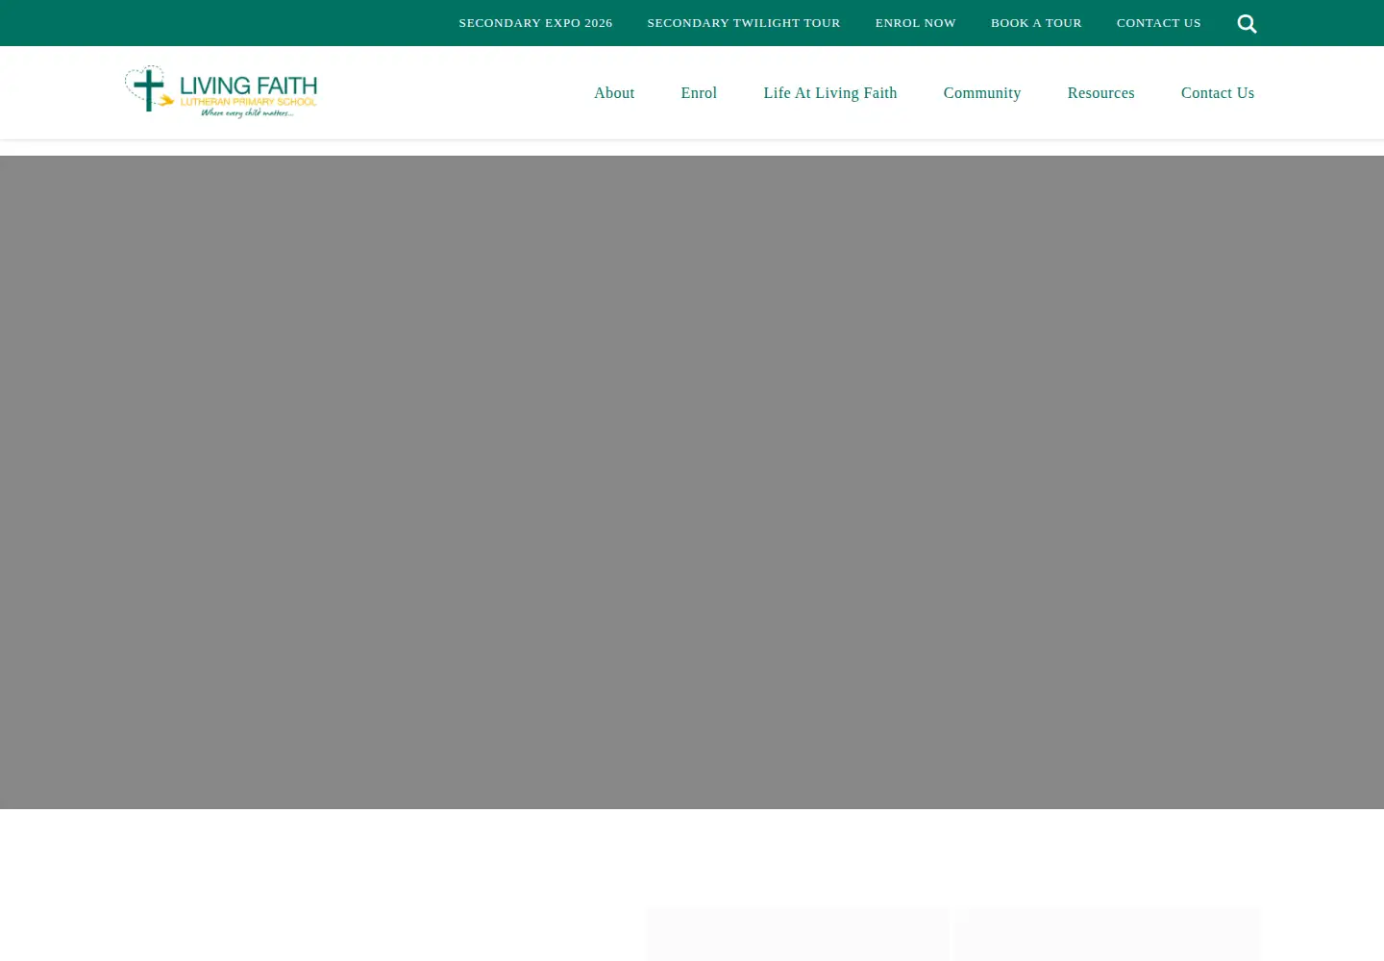Open the Enrol menu

coord(699,93)
